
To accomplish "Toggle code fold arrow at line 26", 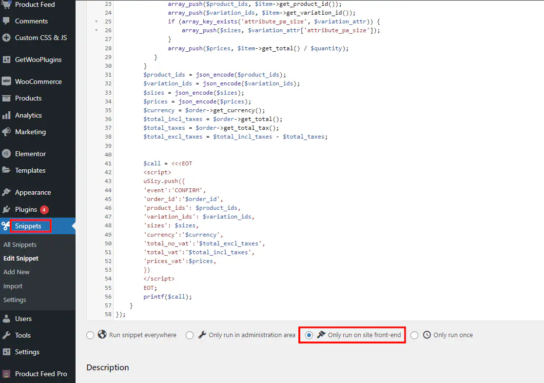I will pos(96,30).
